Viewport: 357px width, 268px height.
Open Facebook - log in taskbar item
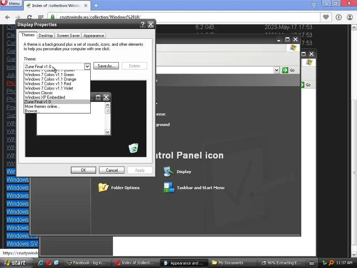[x=86, y=263]
